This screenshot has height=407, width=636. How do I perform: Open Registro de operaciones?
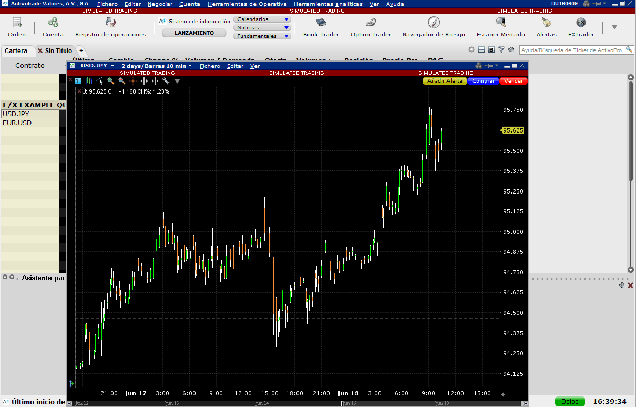click(110, 27)
